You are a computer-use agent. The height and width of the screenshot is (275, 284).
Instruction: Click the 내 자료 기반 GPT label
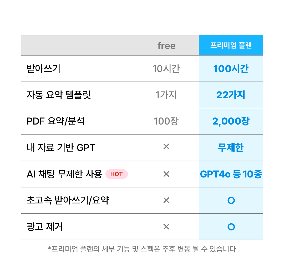(61, 148)
